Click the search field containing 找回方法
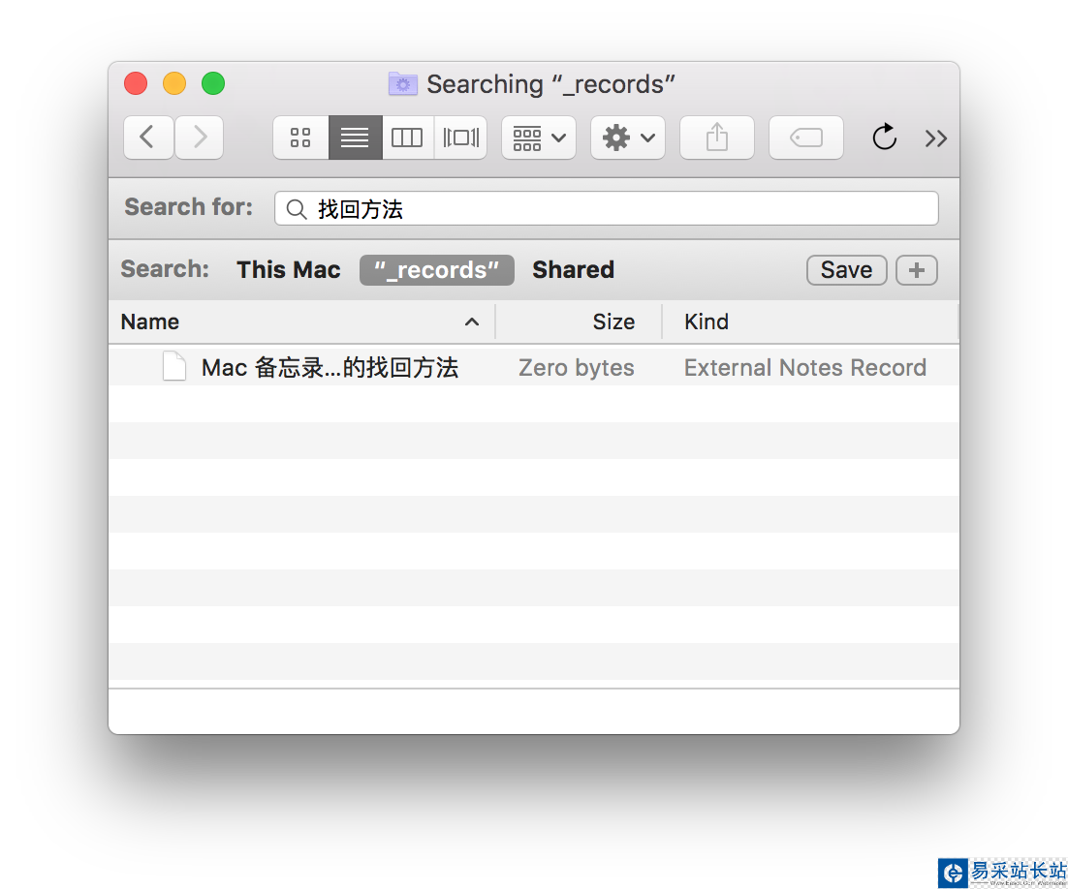This screenshot has width=1068, height=889. tap(606, 208)
